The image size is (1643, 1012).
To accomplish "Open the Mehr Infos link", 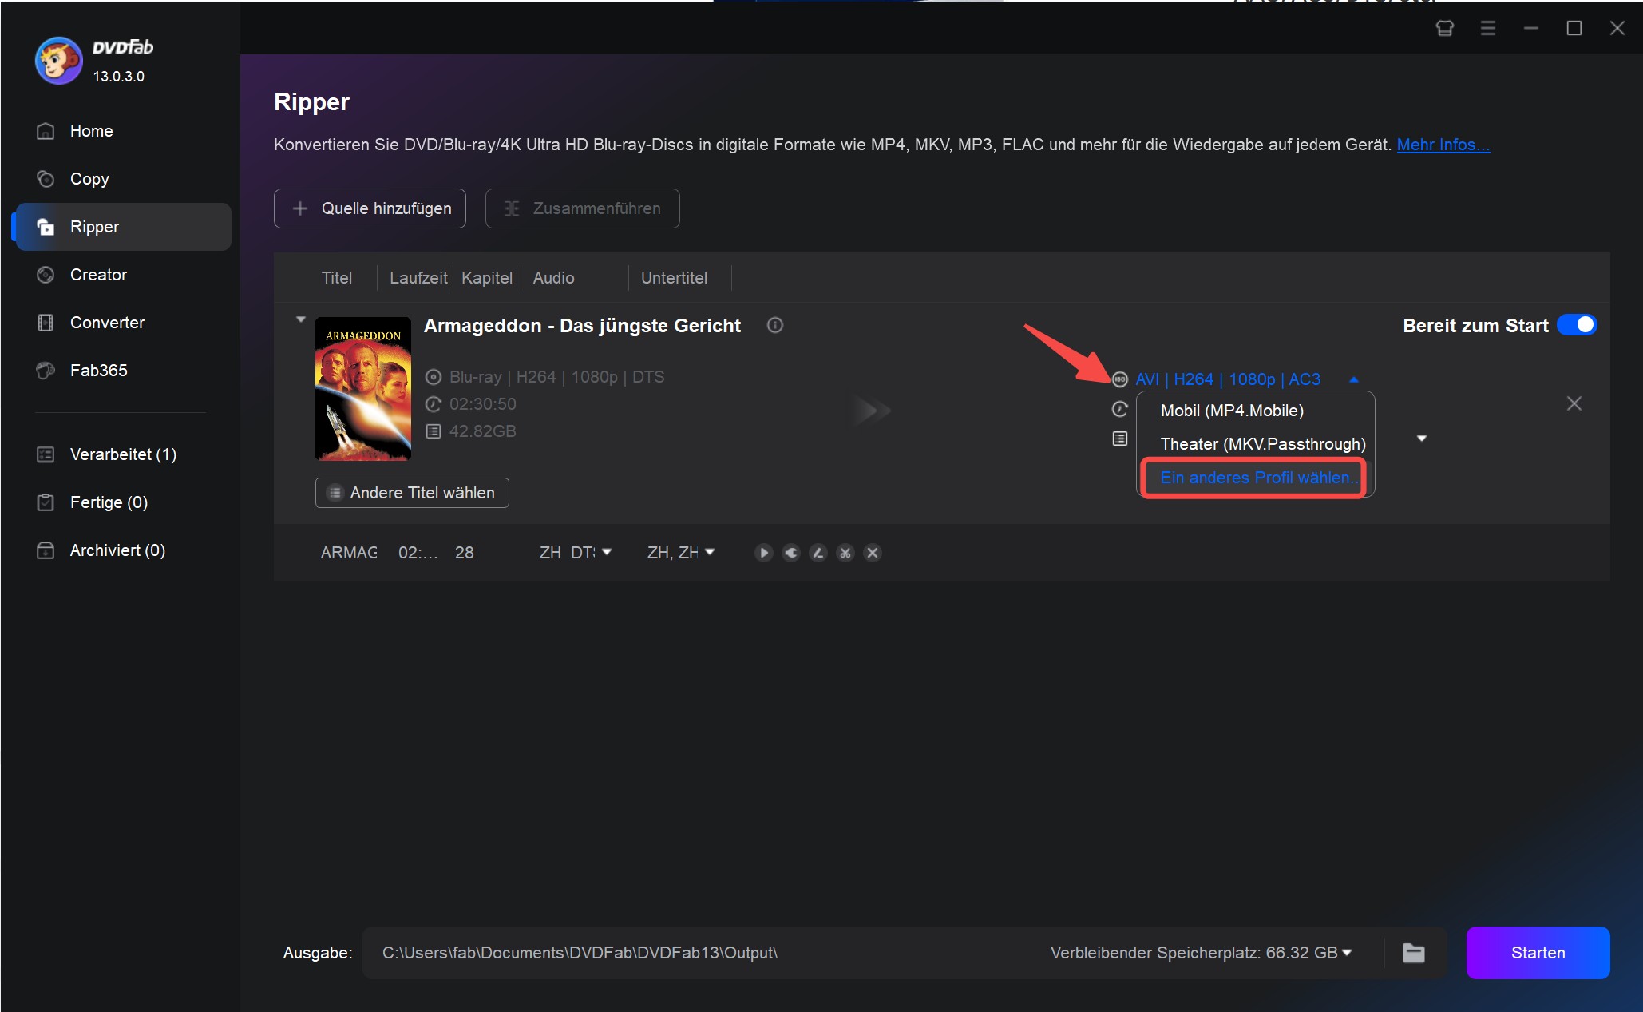I will click(1443, 145).
